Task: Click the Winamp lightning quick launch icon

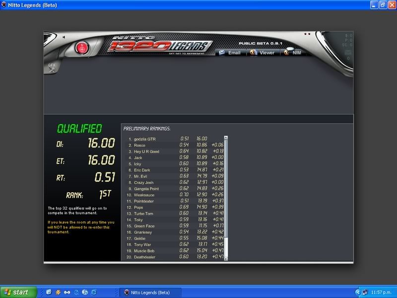Action: pos(58,292)
